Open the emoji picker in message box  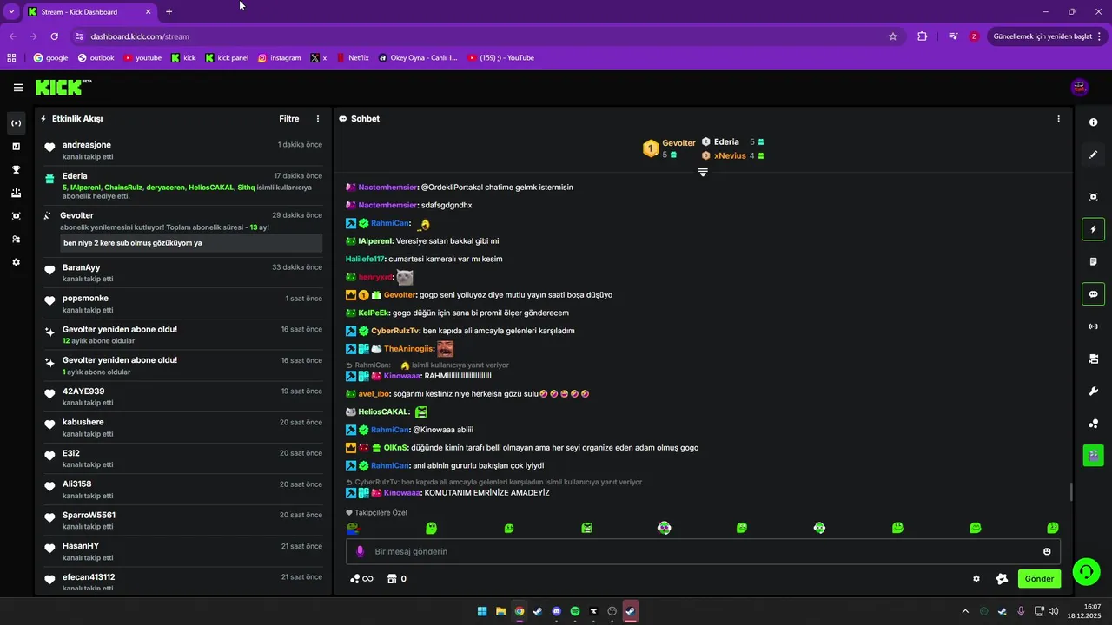tap(1047, 551)
